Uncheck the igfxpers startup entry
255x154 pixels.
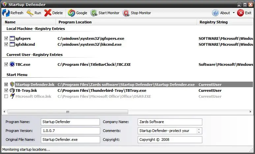click(6, 38)
